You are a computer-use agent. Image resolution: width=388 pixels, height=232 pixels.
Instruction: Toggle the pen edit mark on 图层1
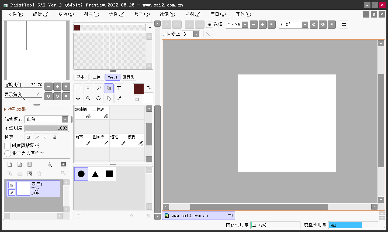[x=12, y=192]
